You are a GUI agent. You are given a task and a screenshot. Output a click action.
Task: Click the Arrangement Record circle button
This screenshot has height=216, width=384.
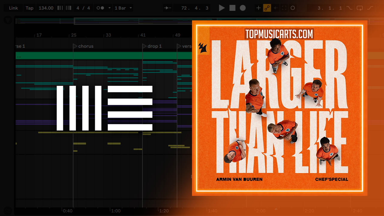point(243,8)
